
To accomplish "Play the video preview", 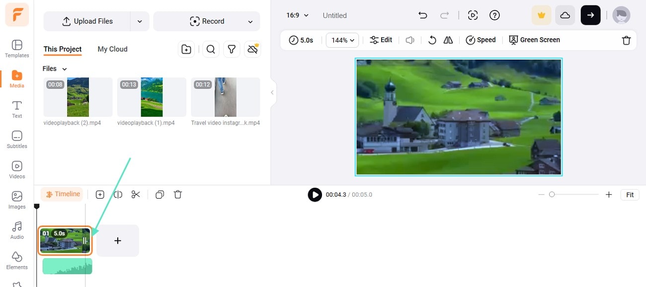I will click(315, 195).
